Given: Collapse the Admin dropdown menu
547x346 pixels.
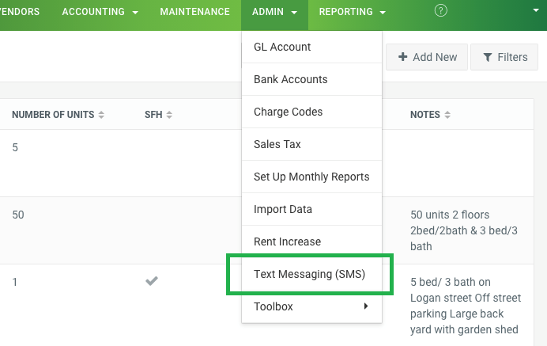Looking at the screenshot, I should [x=274, y=12].
